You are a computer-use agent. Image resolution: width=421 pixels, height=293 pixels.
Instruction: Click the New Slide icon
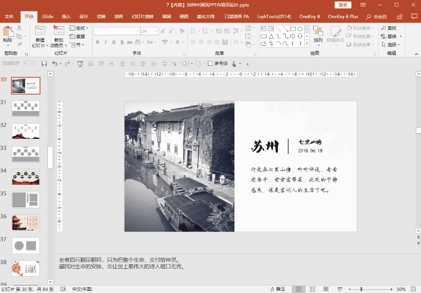[x=40, y=31]
